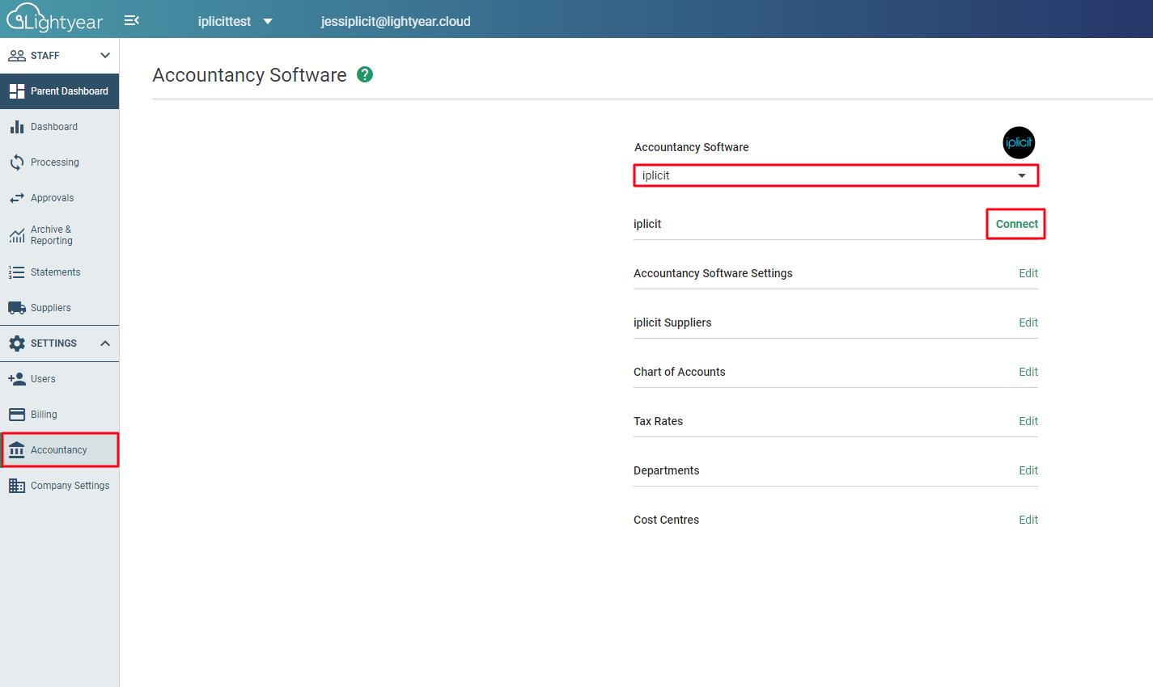Collapse the SETTINGS section
The height and width of the screenshot is (687, 1153).
(x=104, y=343)
